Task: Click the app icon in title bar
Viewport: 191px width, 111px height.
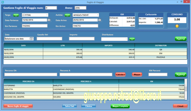Action: (x=2, y=2)
